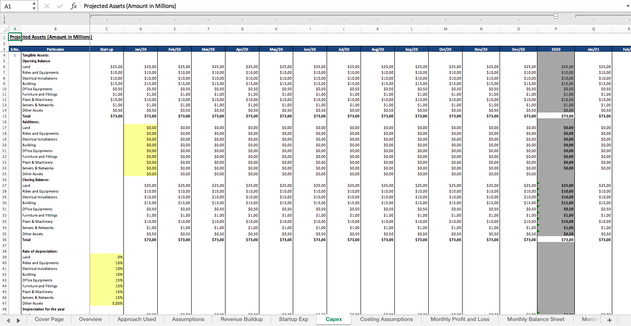Viewport: 631px width, 326px height.
Task: Select column G header
Action: (x=242, y=29)
